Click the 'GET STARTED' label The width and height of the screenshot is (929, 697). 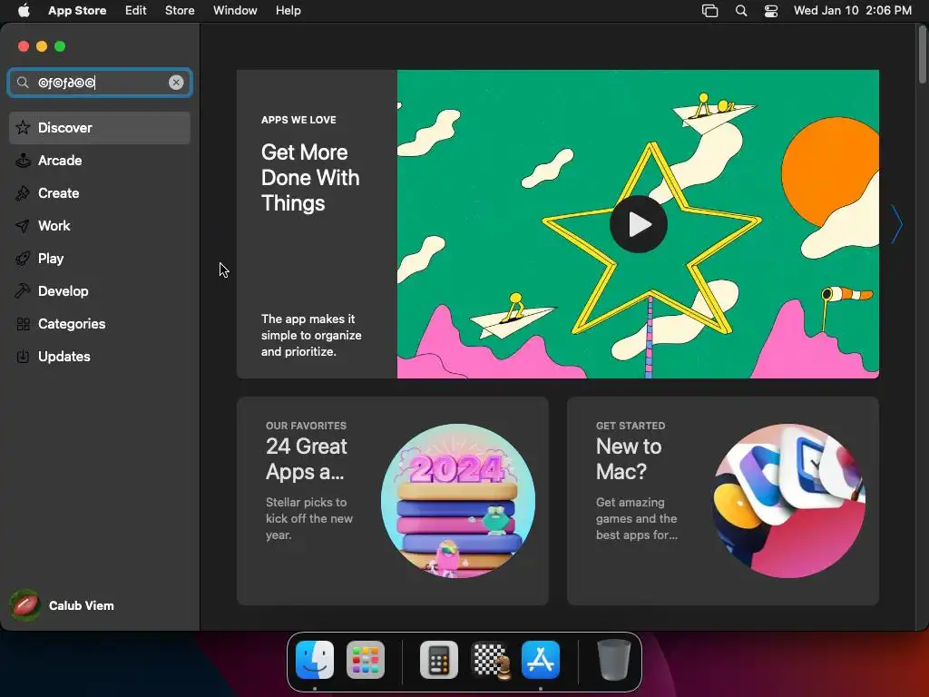[x=631, y=426]
